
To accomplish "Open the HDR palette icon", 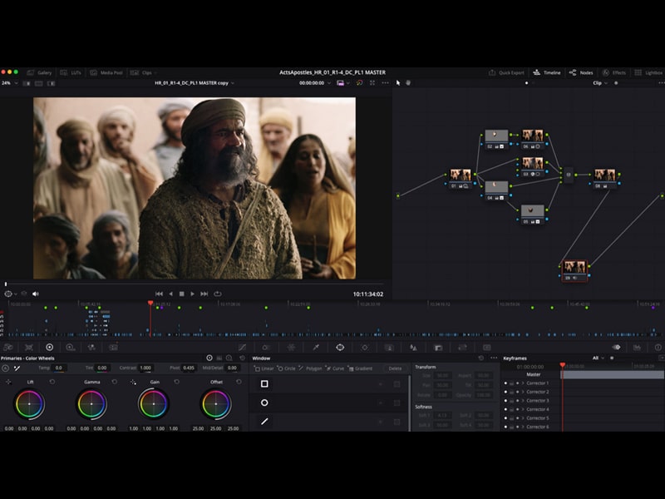I will tap(71, 347).
